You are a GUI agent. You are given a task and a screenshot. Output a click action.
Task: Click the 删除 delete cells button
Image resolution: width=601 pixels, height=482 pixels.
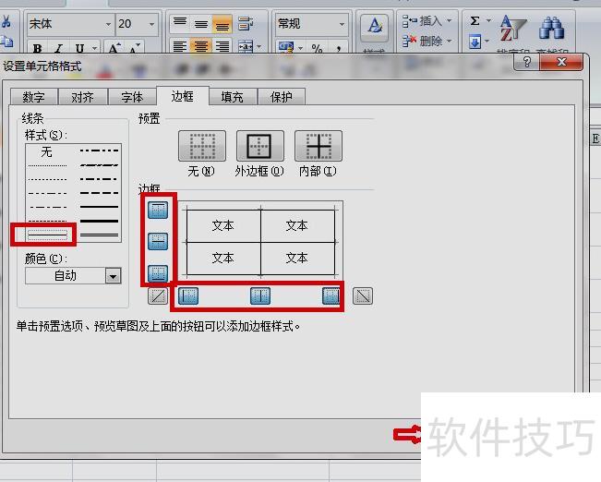click(423, 41)
